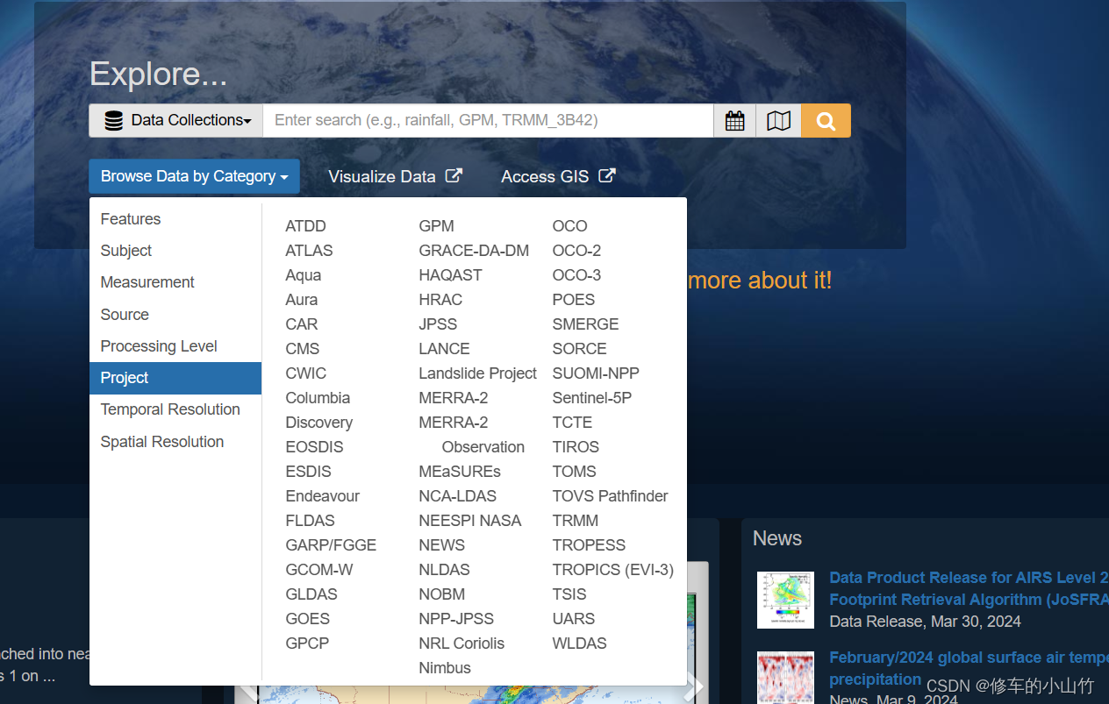The height and width of the screenshot is (704, 1109).
Task: Choose the GOES project
Action: [308, 619]
